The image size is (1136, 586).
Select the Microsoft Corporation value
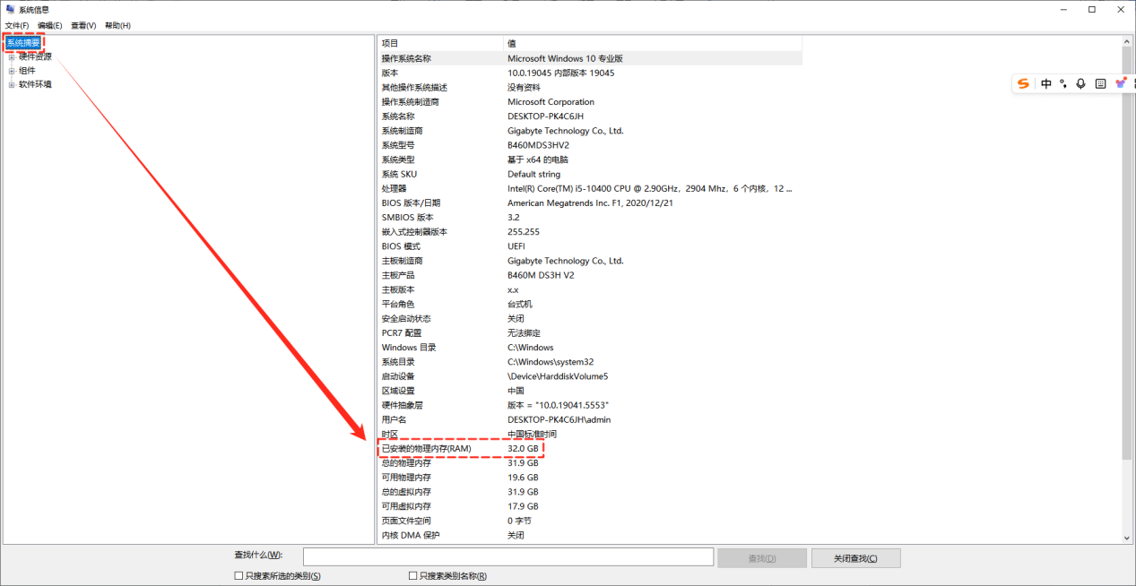click(x=551, y=102)
